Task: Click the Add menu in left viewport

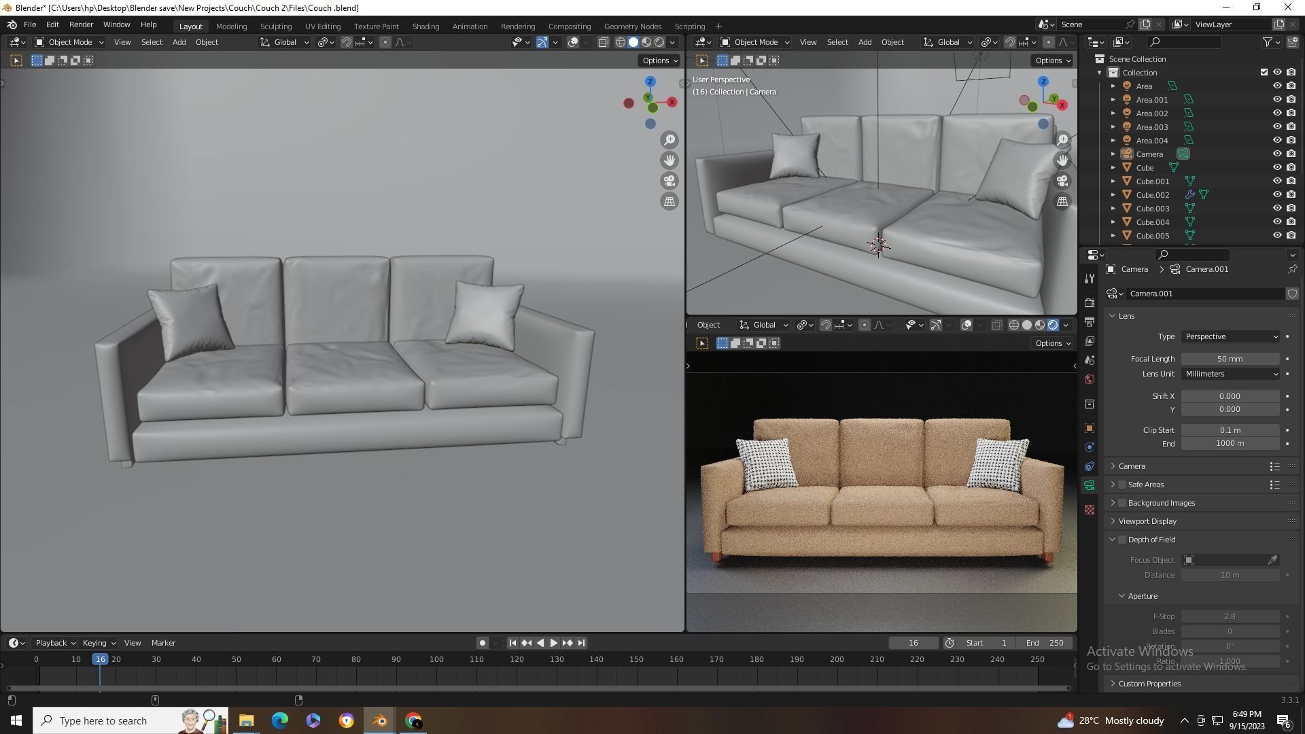Action: click(x=179, y=42)
